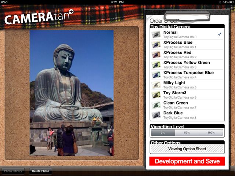Choose the Milky Light label

tap(174, 83)
